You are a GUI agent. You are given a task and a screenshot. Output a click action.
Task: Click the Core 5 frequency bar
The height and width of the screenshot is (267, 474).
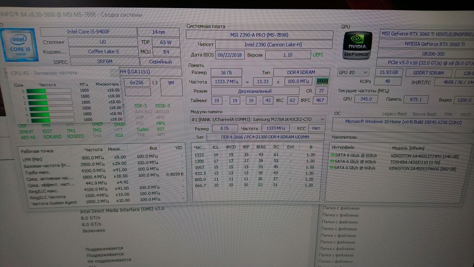click(52, 120)
